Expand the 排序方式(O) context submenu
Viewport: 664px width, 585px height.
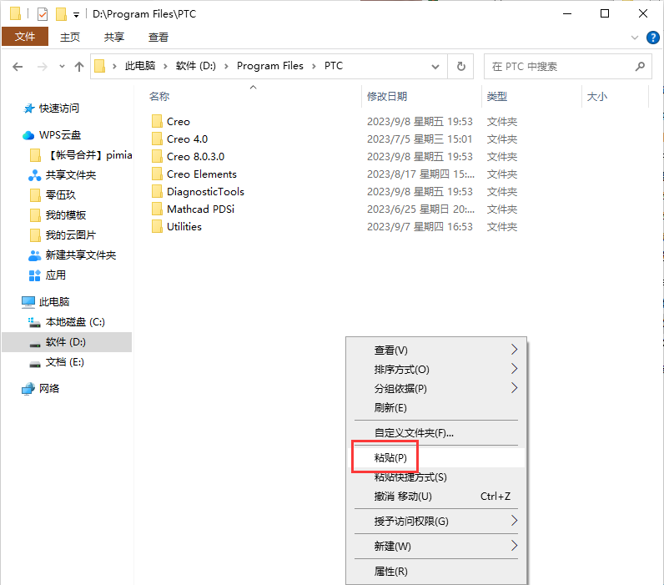tap(436, 370)
